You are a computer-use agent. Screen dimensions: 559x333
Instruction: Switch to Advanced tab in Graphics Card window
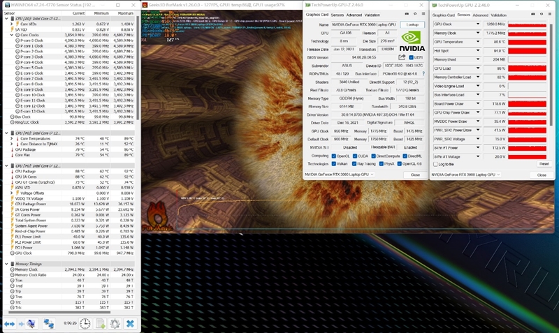(354, 15)
